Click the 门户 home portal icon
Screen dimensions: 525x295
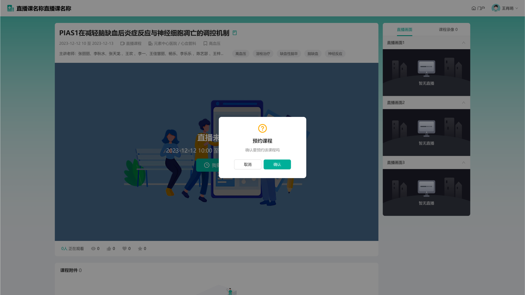[x=474, y=8]
